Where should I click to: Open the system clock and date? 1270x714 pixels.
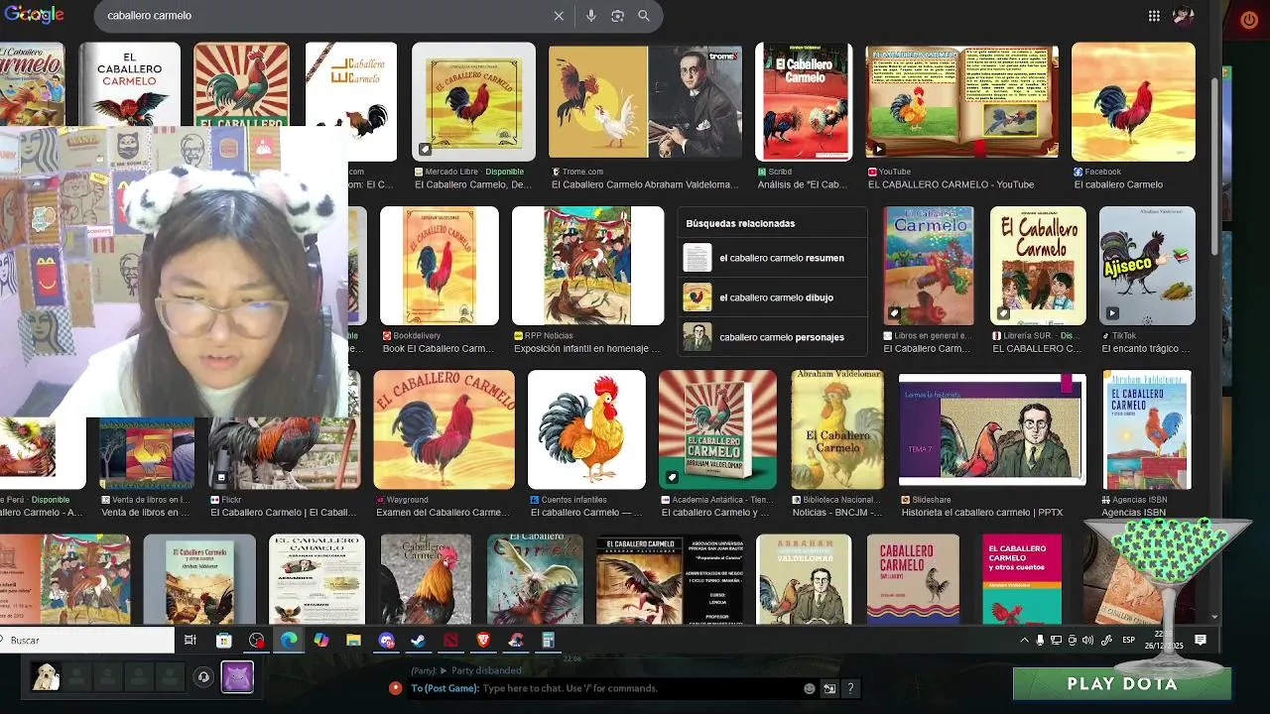[x=1165, y=640]
